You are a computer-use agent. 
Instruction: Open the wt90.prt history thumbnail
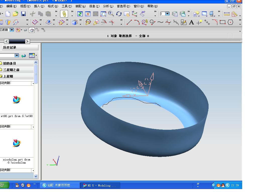(17, 100)
